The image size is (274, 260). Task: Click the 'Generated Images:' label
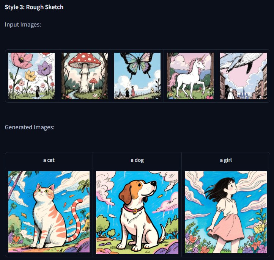tap(30, 127)
